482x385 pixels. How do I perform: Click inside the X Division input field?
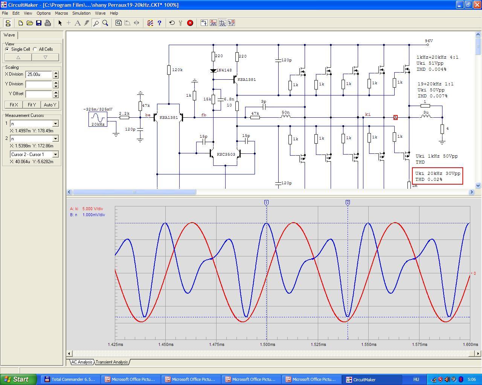click(39, 74)
